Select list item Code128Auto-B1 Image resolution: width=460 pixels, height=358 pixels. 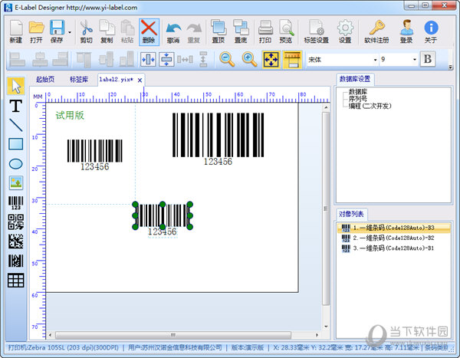point(394,248)
